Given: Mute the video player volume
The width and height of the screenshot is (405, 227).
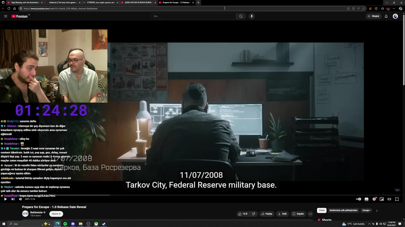Looking at the screenshot, I should pos(20,199).
